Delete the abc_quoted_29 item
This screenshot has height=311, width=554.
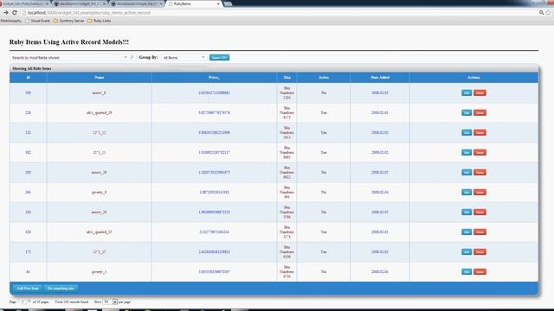(480, 112)
